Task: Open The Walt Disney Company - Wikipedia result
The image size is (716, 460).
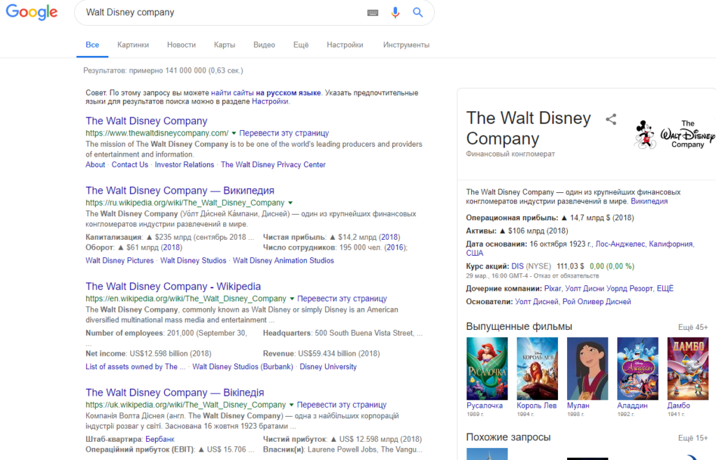Action: point(173,287)
